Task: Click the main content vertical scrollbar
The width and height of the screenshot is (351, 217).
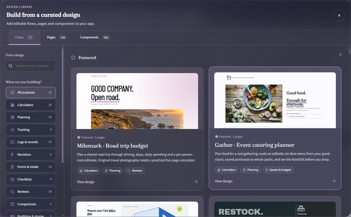Action: [349, 51]
